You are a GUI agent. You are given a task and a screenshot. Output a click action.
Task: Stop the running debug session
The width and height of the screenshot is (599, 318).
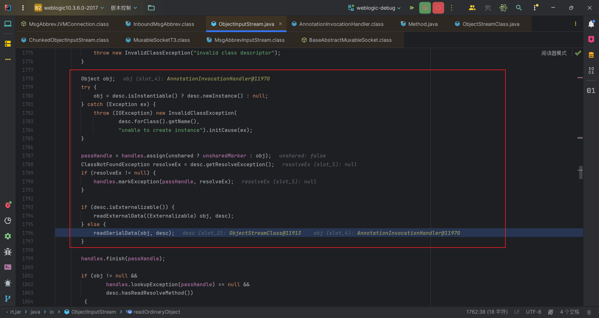[x=438, y=8]
